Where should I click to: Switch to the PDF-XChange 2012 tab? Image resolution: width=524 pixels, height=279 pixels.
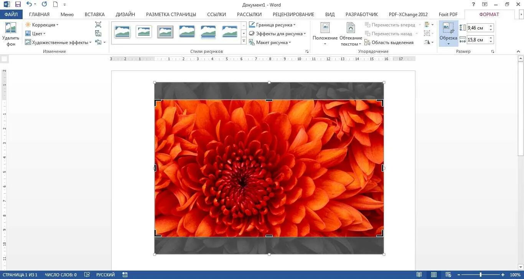click(x=408, y=15)
